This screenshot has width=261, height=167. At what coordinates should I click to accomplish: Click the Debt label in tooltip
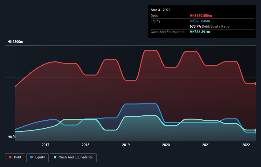[154, 16]
